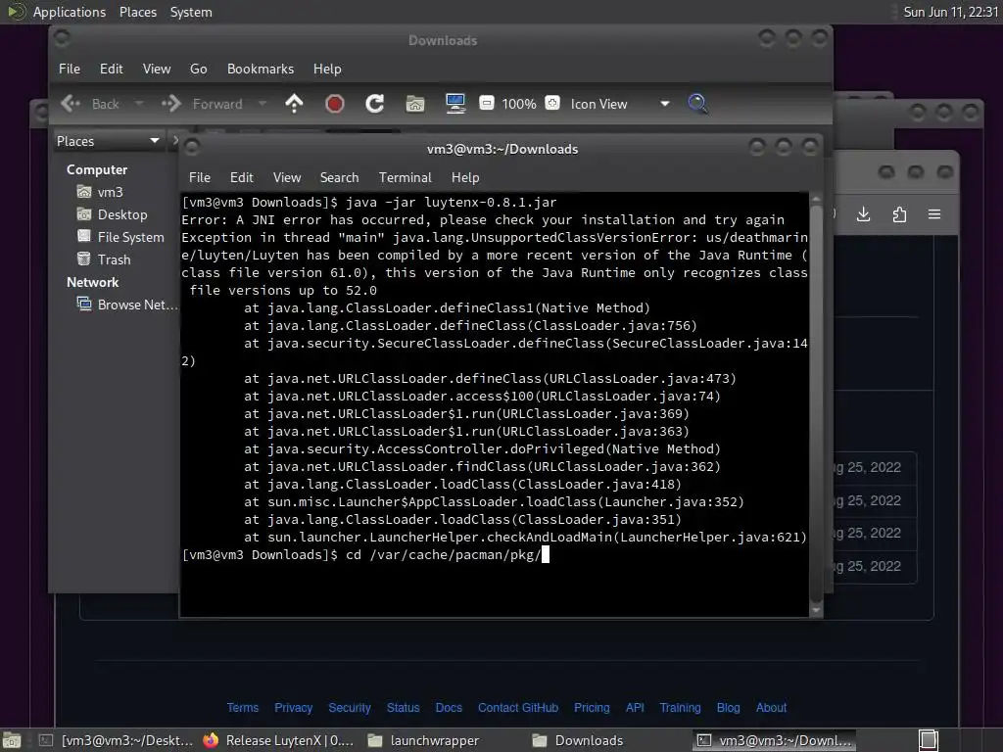Open Forward history dropdown arrow

(x=262, y=104)
